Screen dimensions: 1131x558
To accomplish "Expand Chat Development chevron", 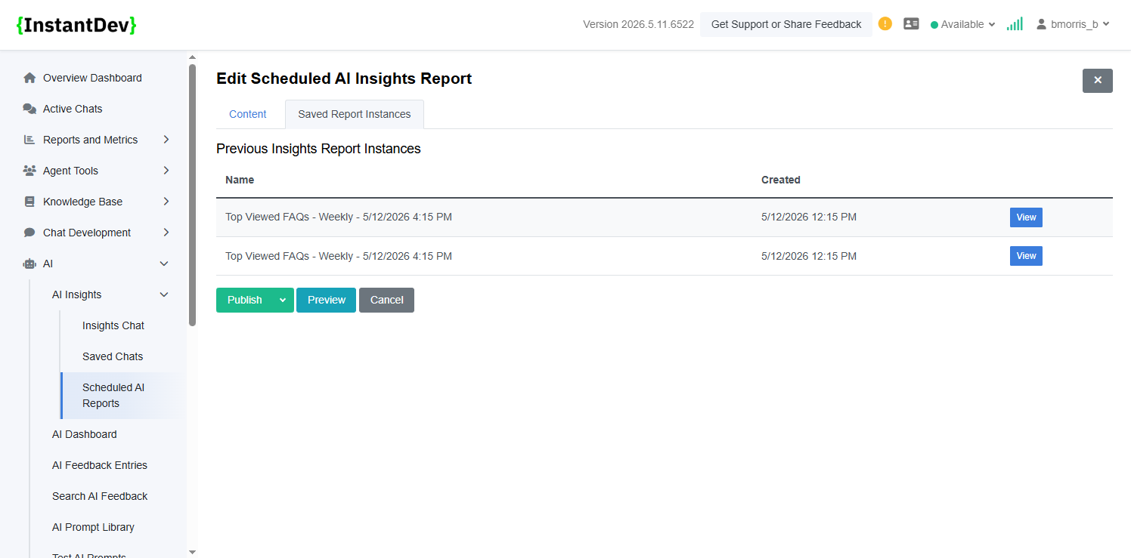I will pos(166,233).
